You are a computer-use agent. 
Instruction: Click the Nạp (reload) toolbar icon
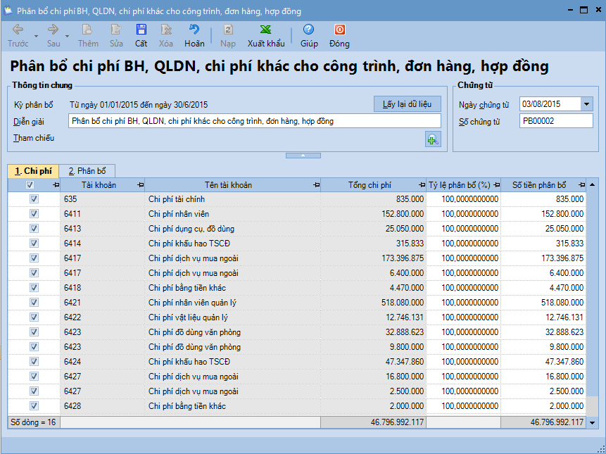pos(228,36)
